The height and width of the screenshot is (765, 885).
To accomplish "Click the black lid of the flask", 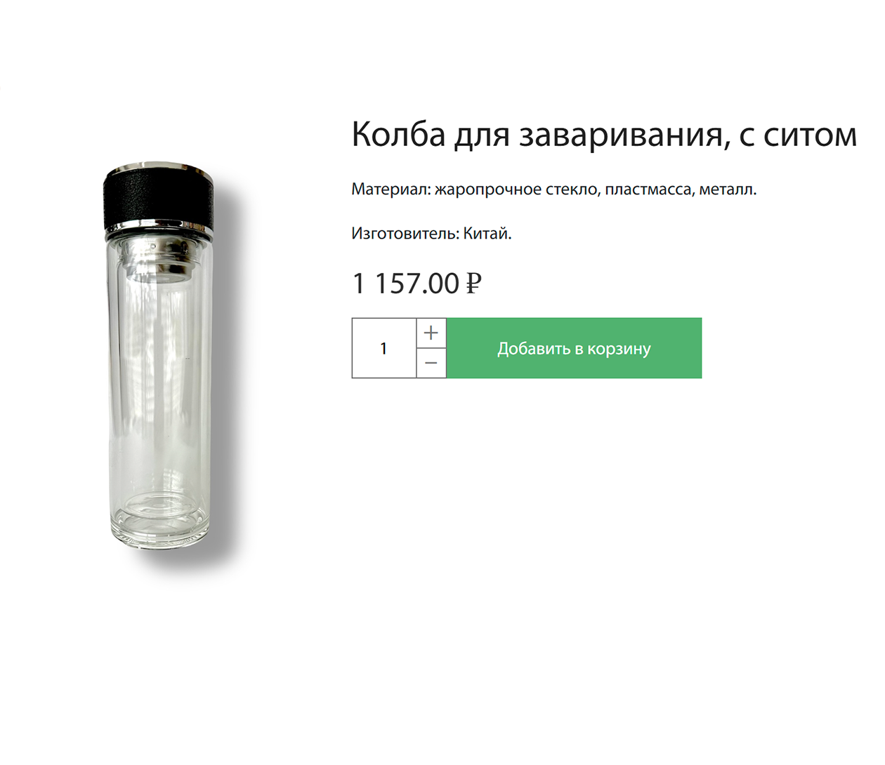I will point(158,197).
